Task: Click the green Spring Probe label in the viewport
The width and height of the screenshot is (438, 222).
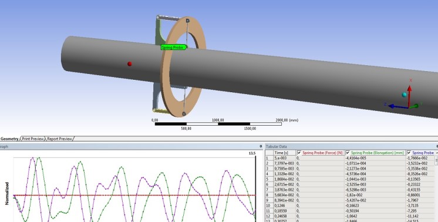Action: [174, 48]
